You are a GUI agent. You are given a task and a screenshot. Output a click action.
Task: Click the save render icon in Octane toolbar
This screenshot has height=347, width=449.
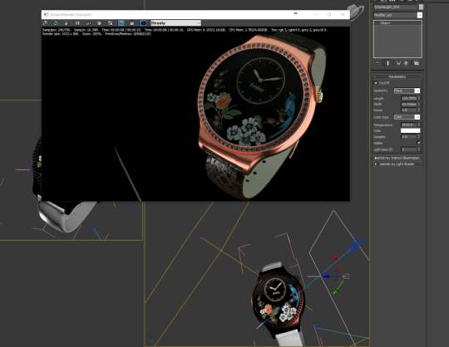click(x=132, y=23)
